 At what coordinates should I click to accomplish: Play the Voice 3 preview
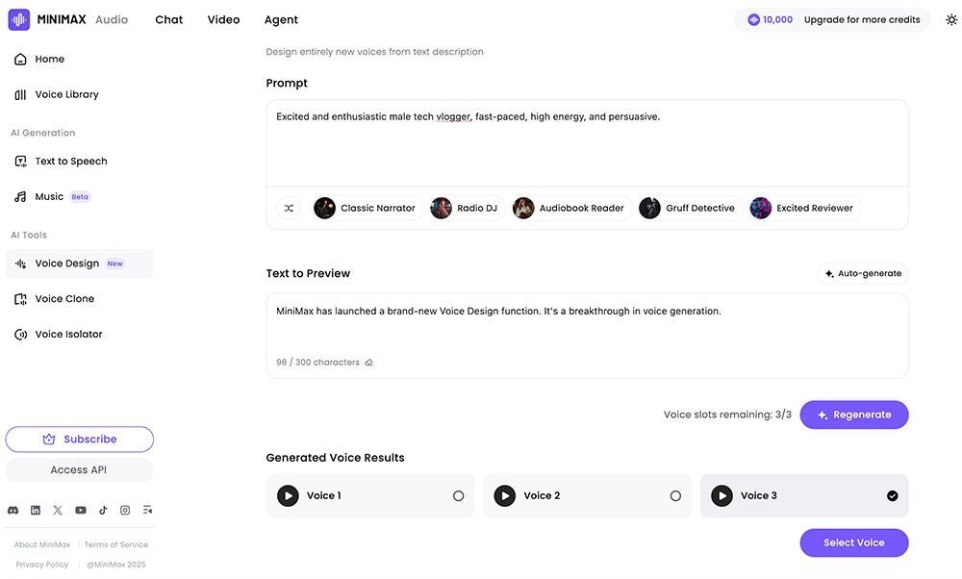pyautogui.click(x=721, y=496)
